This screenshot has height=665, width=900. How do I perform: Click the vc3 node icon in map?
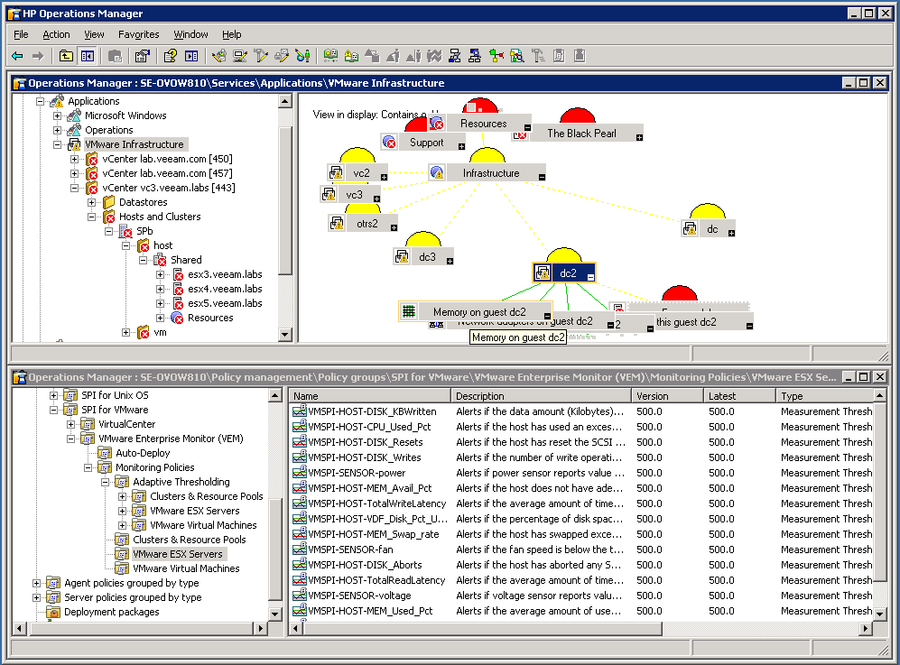pyautogui.click(x=329, y=195)
